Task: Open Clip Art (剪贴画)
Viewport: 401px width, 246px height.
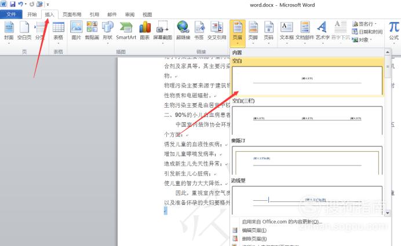Action: pos(92,31)
